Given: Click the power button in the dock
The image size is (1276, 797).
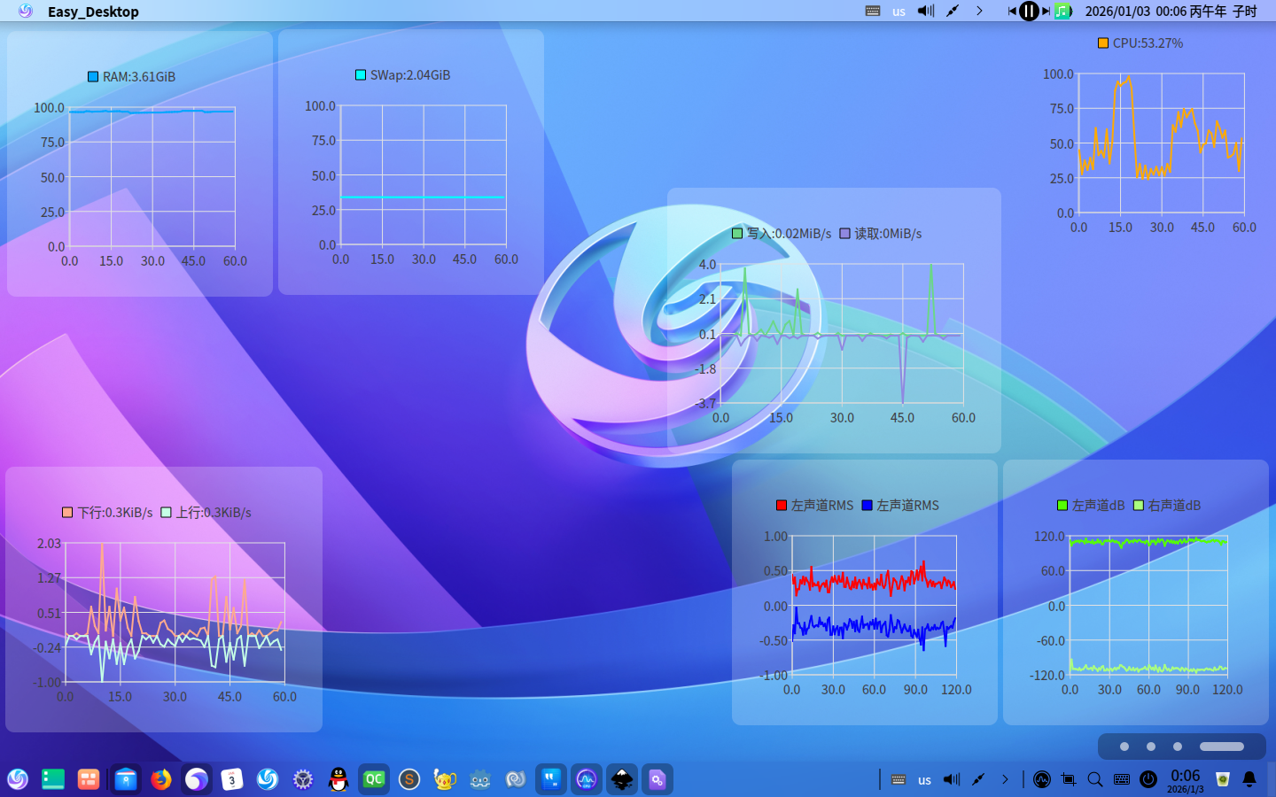Looking at the screenshot, I should [1148, 779].
